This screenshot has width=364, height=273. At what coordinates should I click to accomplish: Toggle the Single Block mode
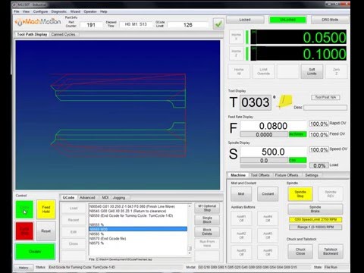pos(207,220)
